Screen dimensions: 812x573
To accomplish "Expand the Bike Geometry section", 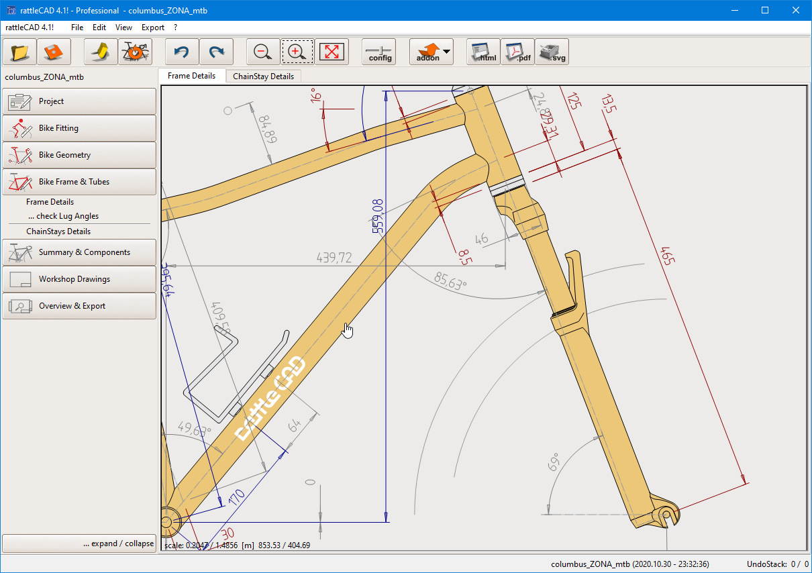I will click(79, 155).
